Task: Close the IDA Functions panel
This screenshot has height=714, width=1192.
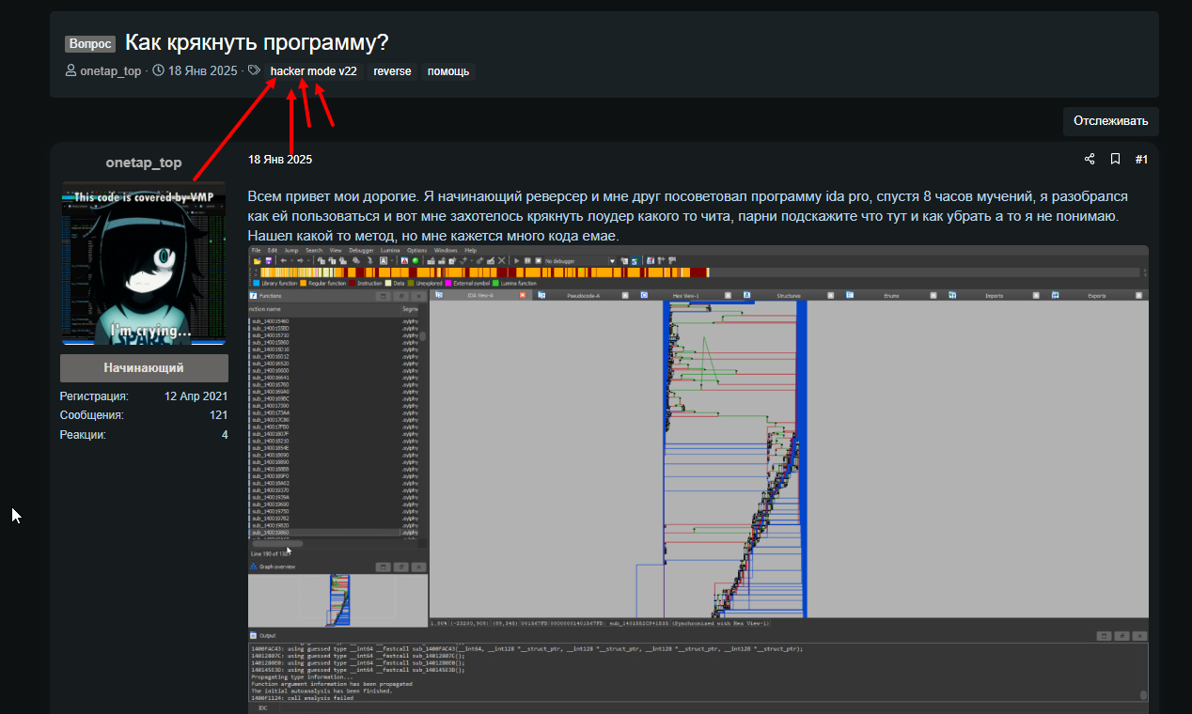Action: (x=418, y=295)
